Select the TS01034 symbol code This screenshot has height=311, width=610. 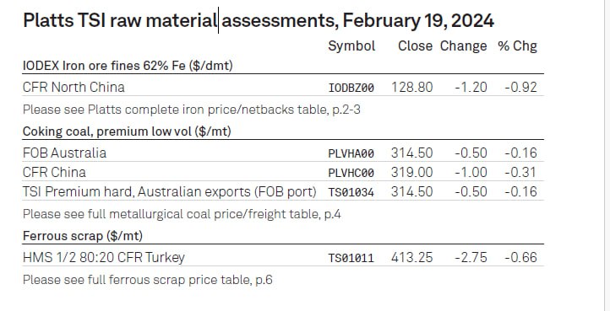(351, 192)
